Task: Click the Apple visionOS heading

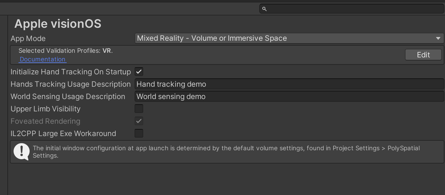Action: tap(58, 24)
